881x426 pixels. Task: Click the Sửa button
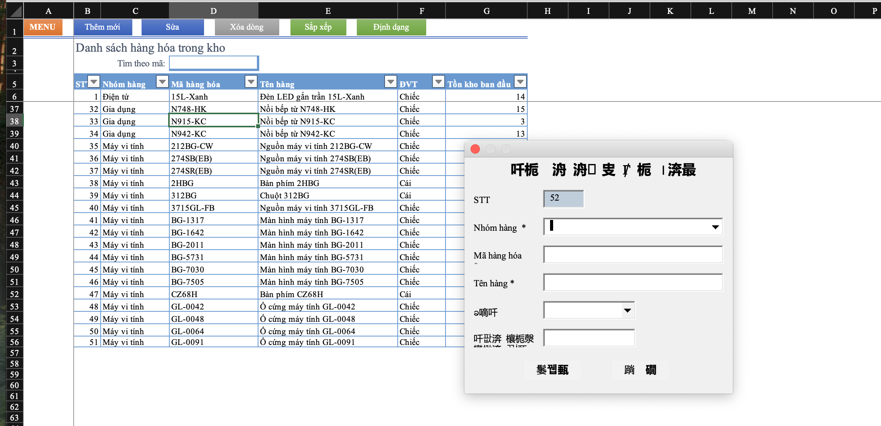pos(172,27)
